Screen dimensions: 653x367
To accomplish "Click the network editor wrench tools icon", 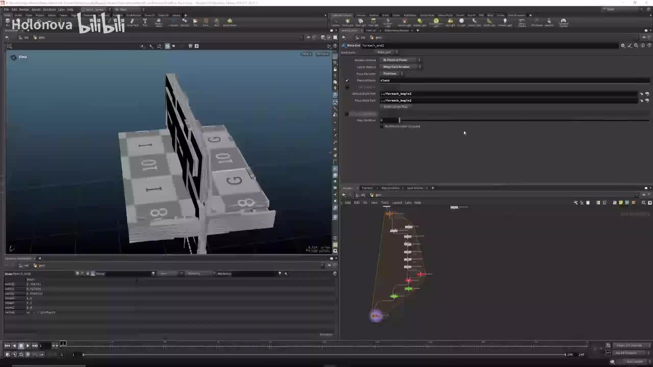I will [x=576, y=203].
